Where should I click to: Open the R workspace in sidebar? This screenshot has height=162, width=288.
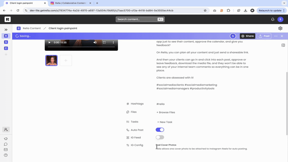click(x=6, y=36)
